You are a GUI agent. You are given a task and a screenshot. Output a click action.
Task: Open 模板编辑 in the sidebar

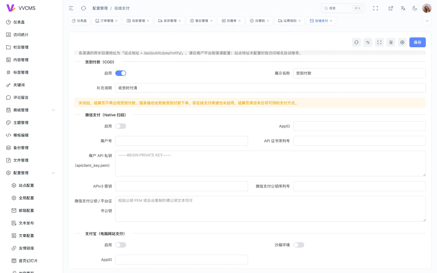[31, 135]
